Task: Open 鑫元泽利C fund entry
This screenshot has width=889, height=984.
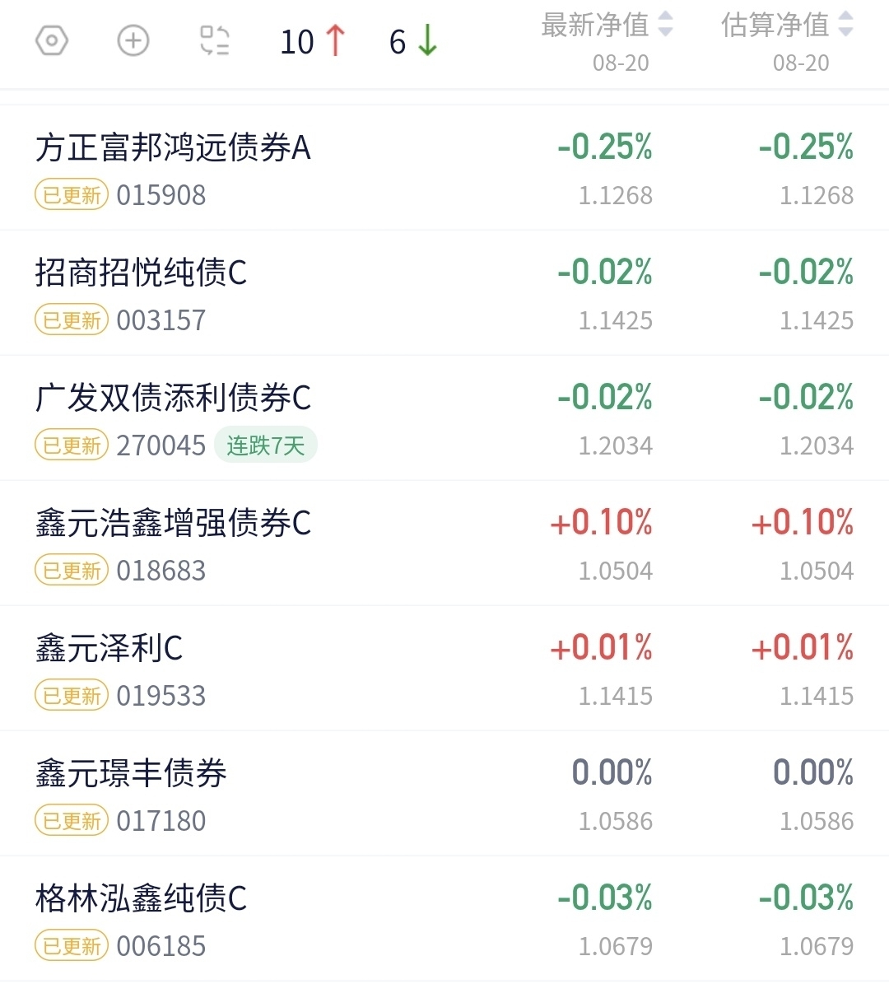Action: pos(444,669)
